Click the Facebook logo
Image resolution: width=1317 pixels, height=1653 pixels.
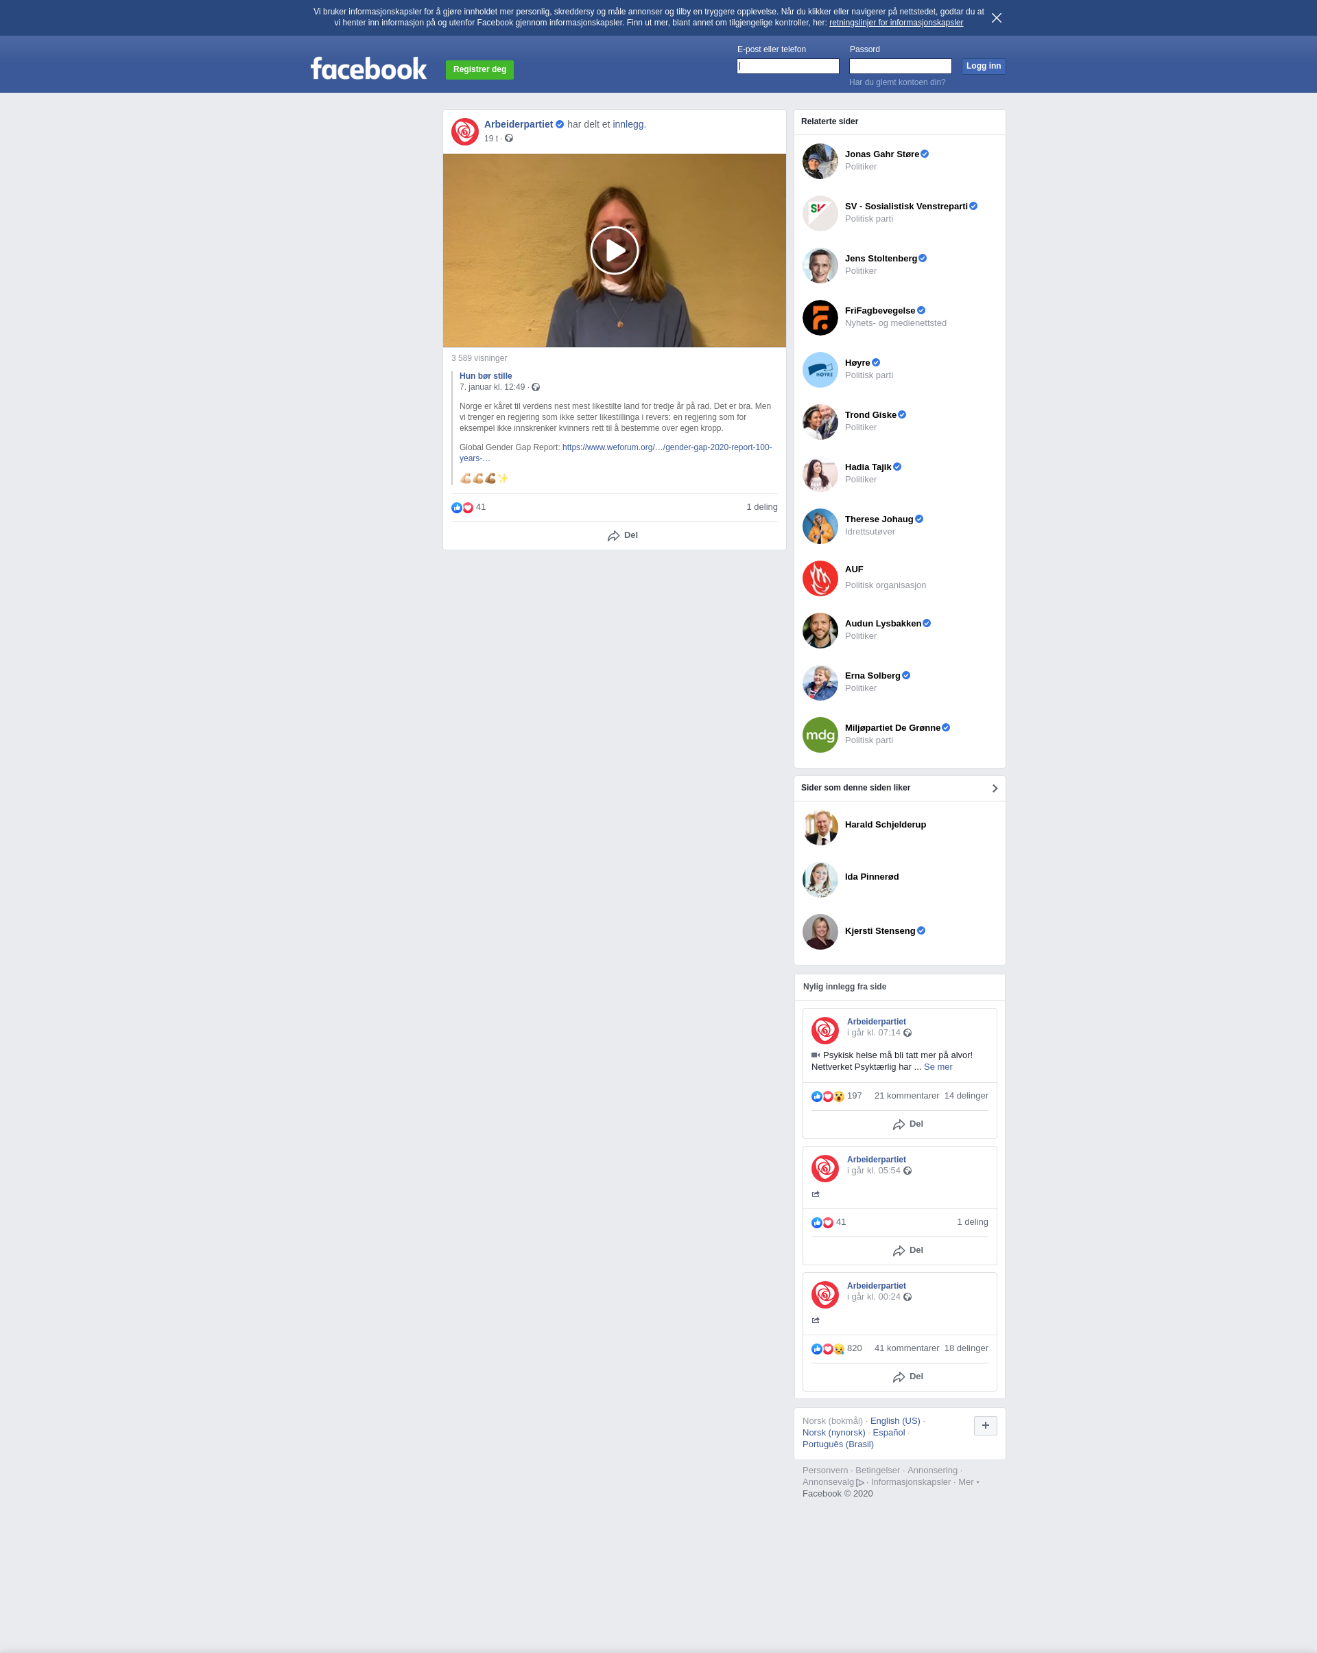click(x=368, y=69)
